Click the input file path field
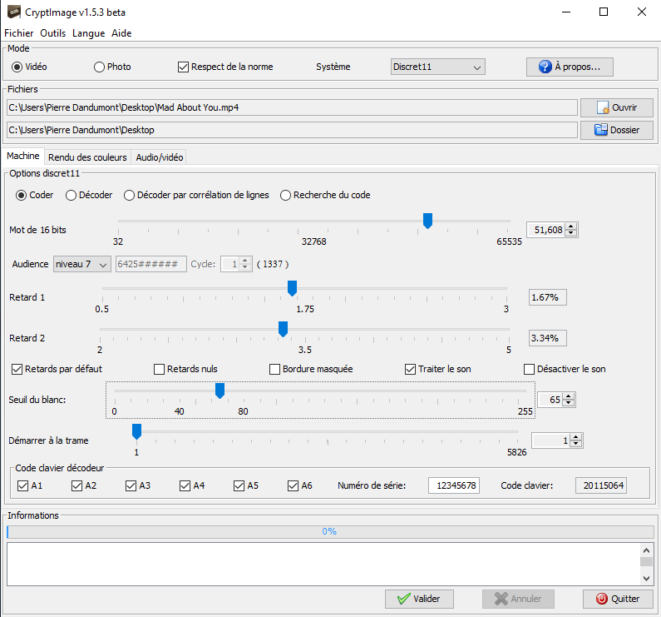 (x=292, y=107)
